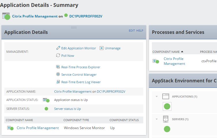Click EDIT in Application Details header
Image resolution: width=217 pixels, height=138 pixels.
tap(132, 30)
